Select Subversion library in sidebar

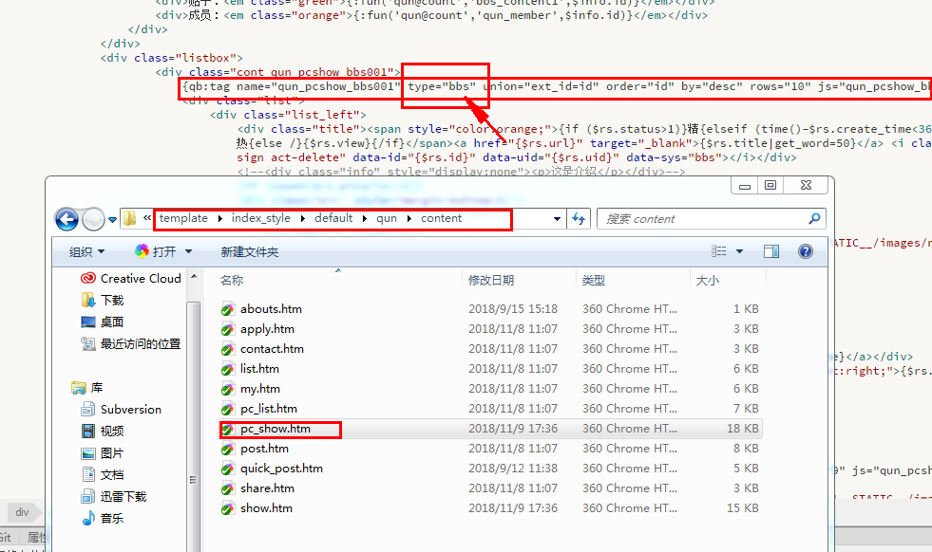pyautogui.click(x=130, y=409)
